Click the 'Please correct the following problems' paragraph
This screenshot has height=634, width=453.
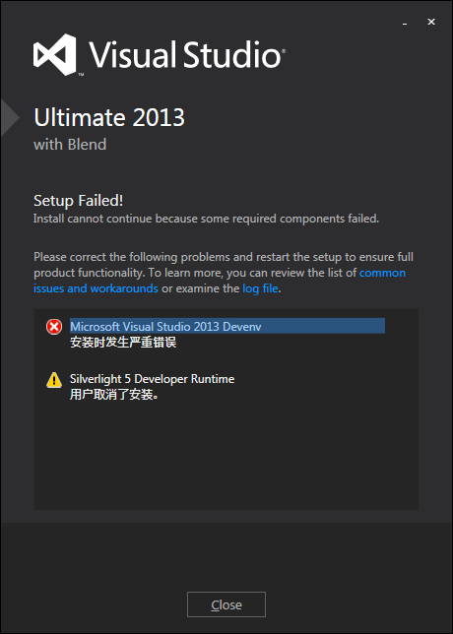224,273
